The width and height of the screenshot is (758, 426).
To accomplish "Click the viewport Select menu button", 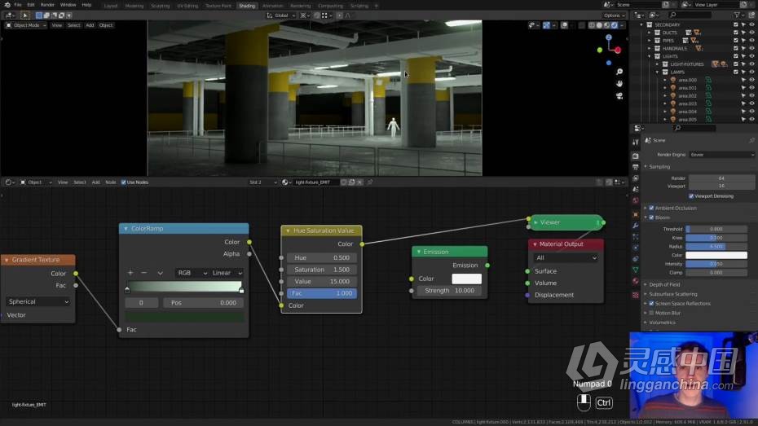I will [74, 25].
